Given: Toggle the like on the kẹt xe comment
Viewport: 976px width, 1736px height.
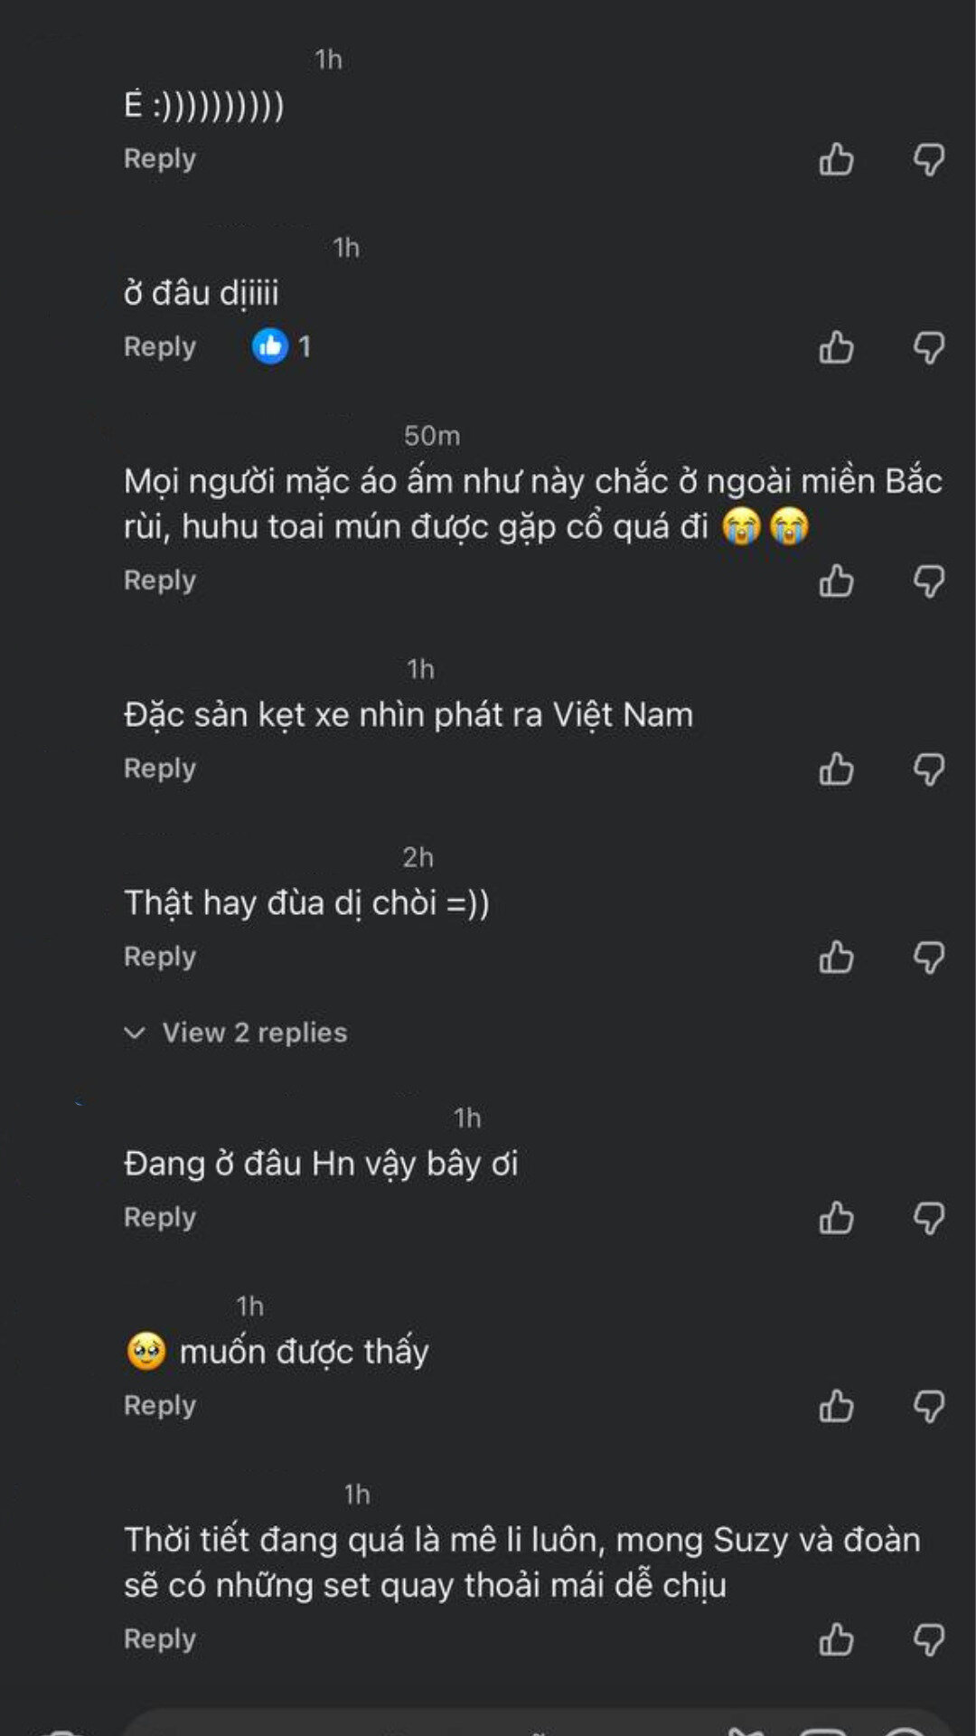Looking at the screenshot, I should 836,769.
